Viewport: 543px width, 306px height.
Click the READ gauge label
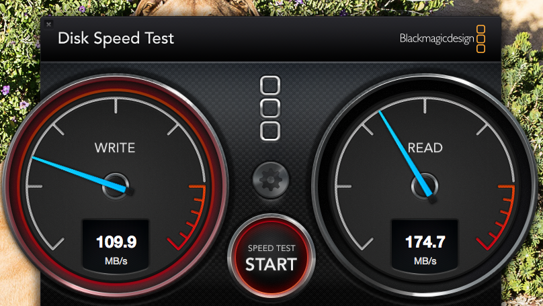425,148
